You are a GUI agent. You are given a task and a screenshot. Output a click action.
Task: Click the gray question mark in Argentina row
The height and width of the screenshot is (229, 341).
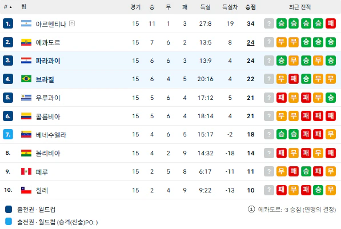[x=269, y=23]
